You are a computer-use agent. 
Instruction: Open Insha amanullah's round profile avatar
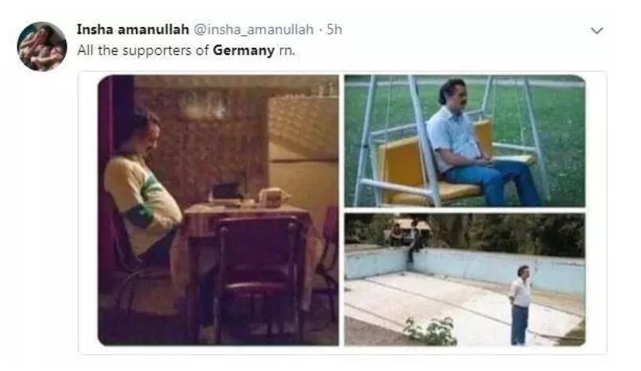click(x=42, y=46)
